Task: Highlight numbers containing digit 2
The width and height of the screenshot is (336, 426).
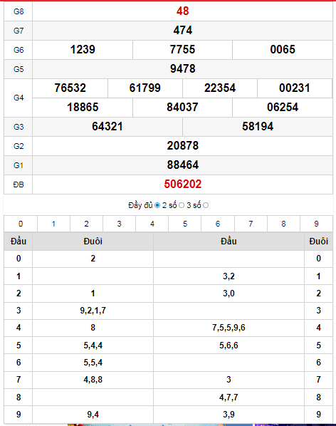Action: click(x=86, y=224)
